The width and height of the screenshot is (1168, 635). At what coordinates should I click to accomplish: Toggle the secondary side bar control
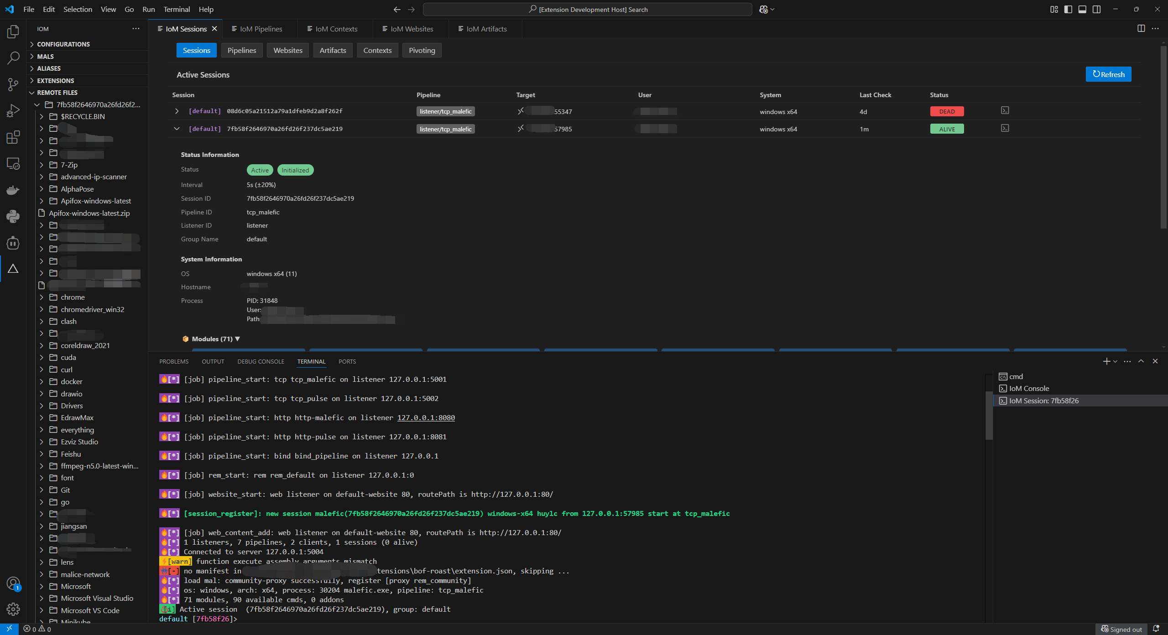click(x=1097, y=9)
